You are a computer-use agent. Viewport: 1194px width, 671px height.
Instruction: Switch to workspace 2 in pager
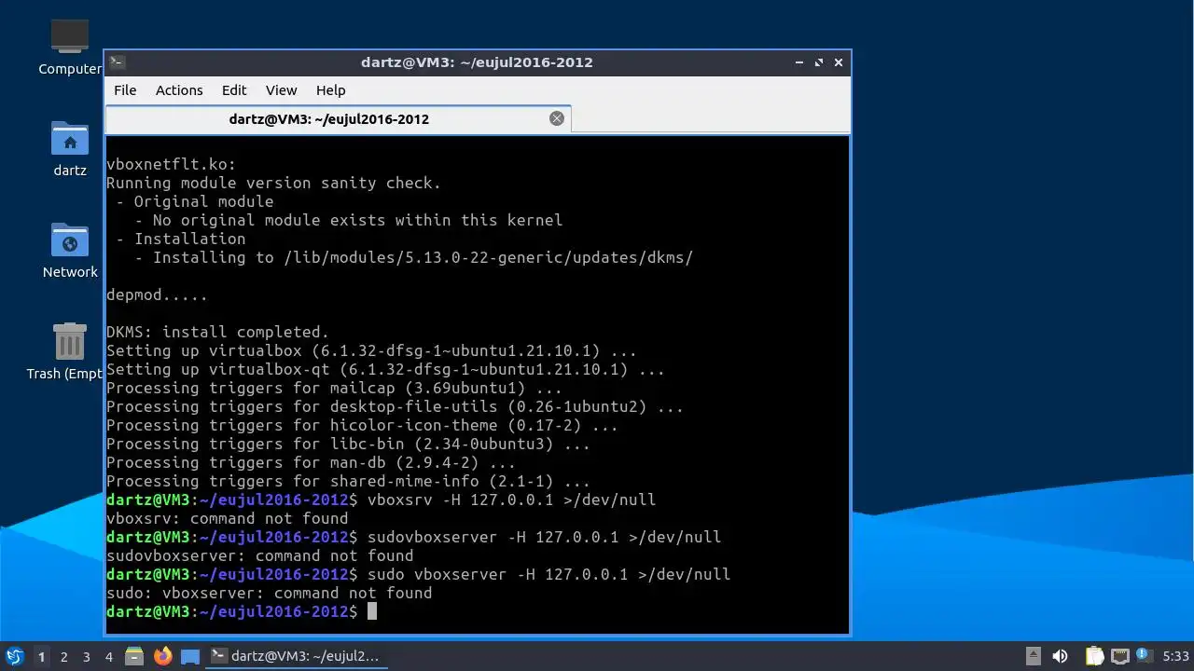(63, 656)
